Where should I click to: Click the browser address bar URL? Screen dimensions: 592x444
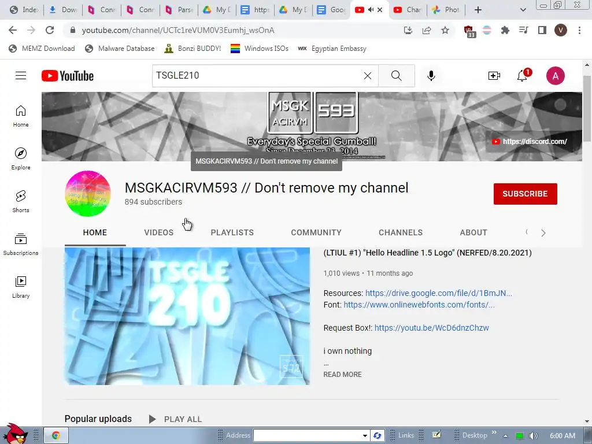tap(178, 30)
